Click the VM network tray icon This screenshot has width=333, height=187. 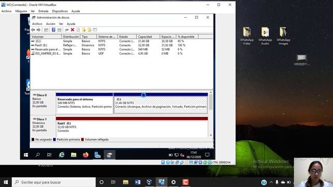coord(176,155)
